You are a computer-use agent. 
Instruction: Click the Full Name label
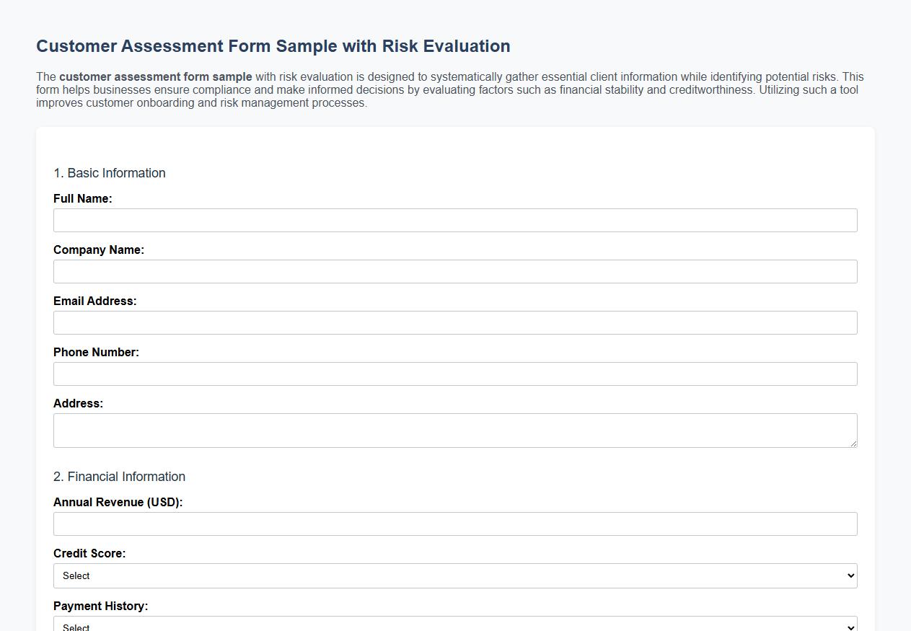pyautogui.click(x=82, y=198)
